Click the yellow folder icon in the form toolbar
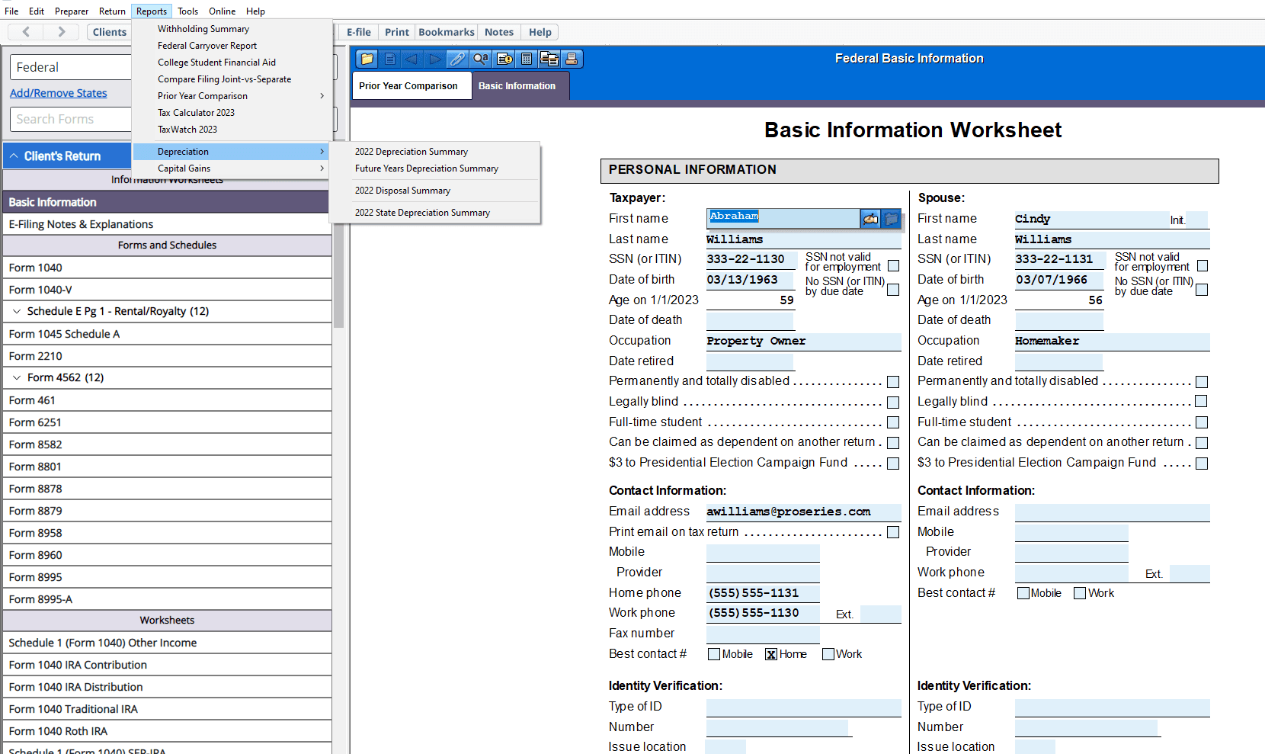 367,59
